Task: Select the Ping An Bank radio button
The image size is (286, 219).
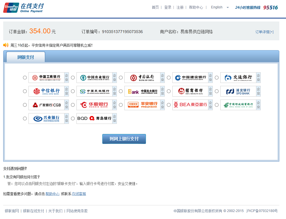Action: point(121,105)
